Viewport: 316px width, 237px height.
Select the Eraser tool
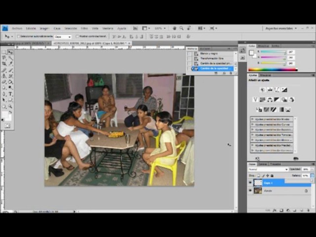tap(4, 82)
